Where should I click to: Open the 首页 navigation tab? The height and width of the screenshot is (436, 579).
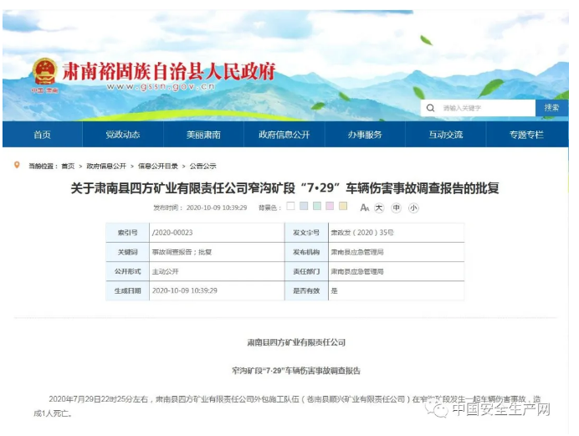click(42, 135)
